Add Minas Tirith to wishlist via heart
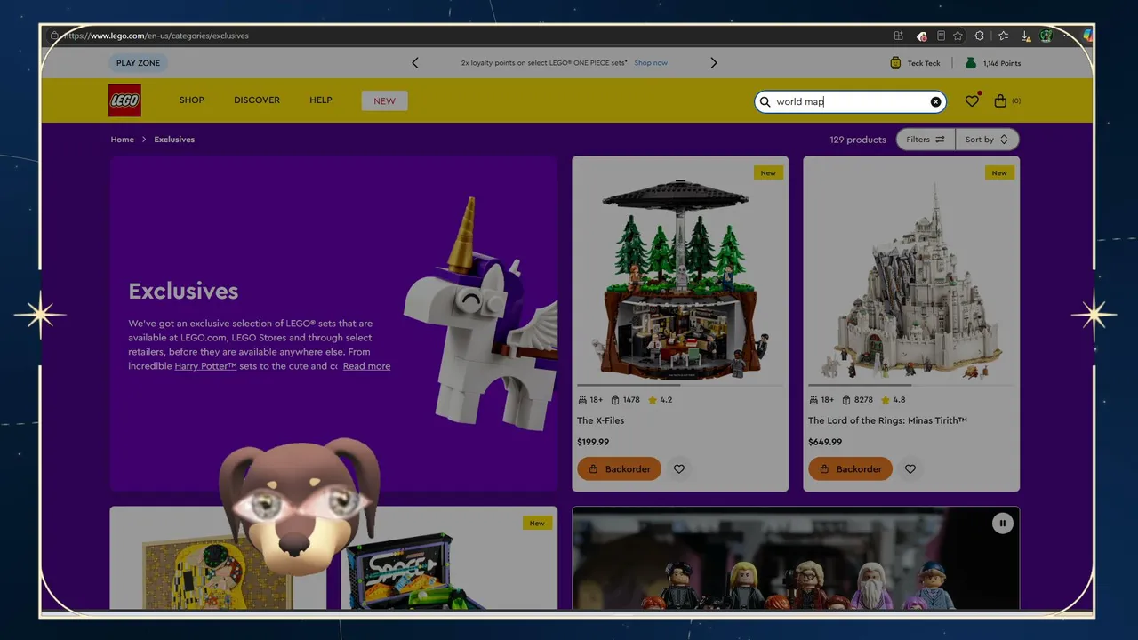 (x=910, y=469)
